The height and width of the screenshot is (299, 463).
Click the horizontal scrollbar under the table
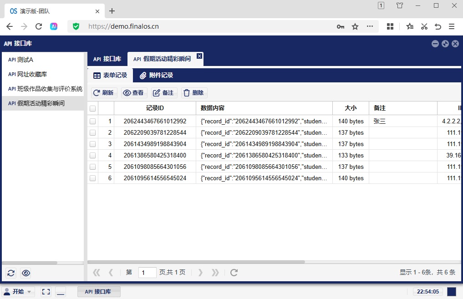(196, 262)
